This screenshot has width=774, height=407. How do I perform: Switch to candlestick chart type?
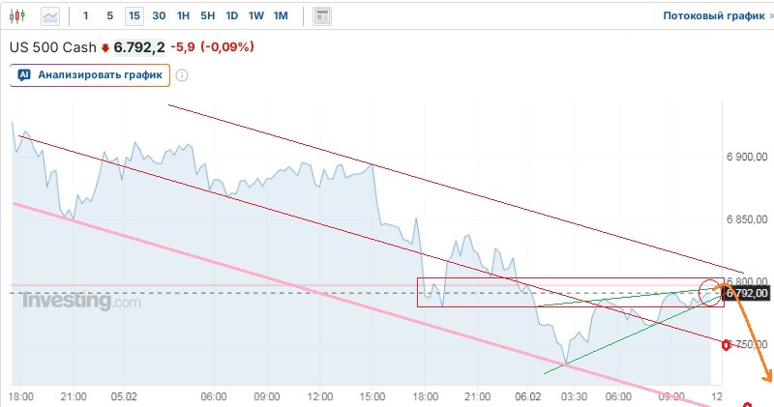click(21, 16)
